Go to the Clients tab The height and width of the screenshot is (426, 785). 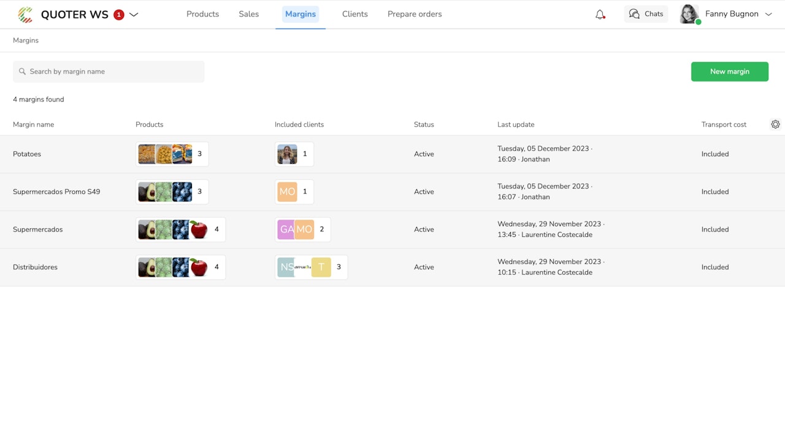click(354, 14)
